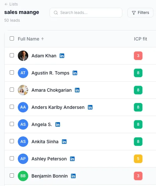This screenshot has width=156, height=186.
Task: Click the LinkedIn icon next to Angela S.
Action: 58,124
